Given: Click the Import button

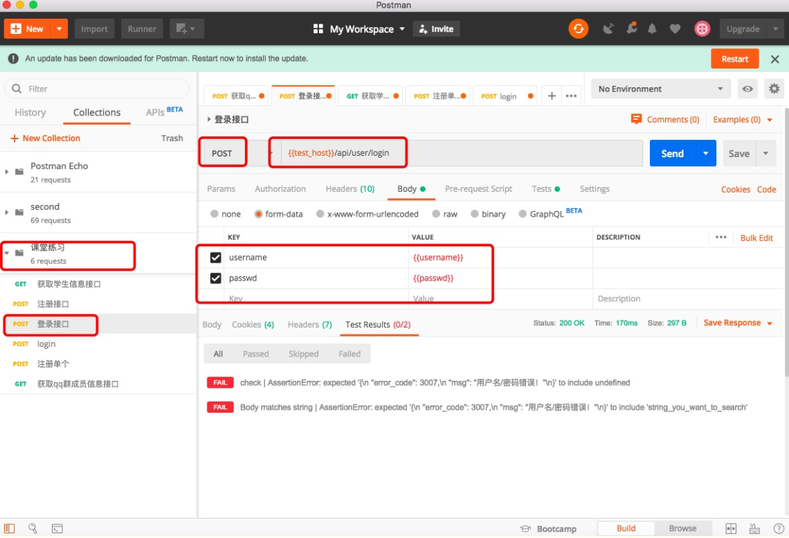Looking at the screenshot, I should (94, 28).
